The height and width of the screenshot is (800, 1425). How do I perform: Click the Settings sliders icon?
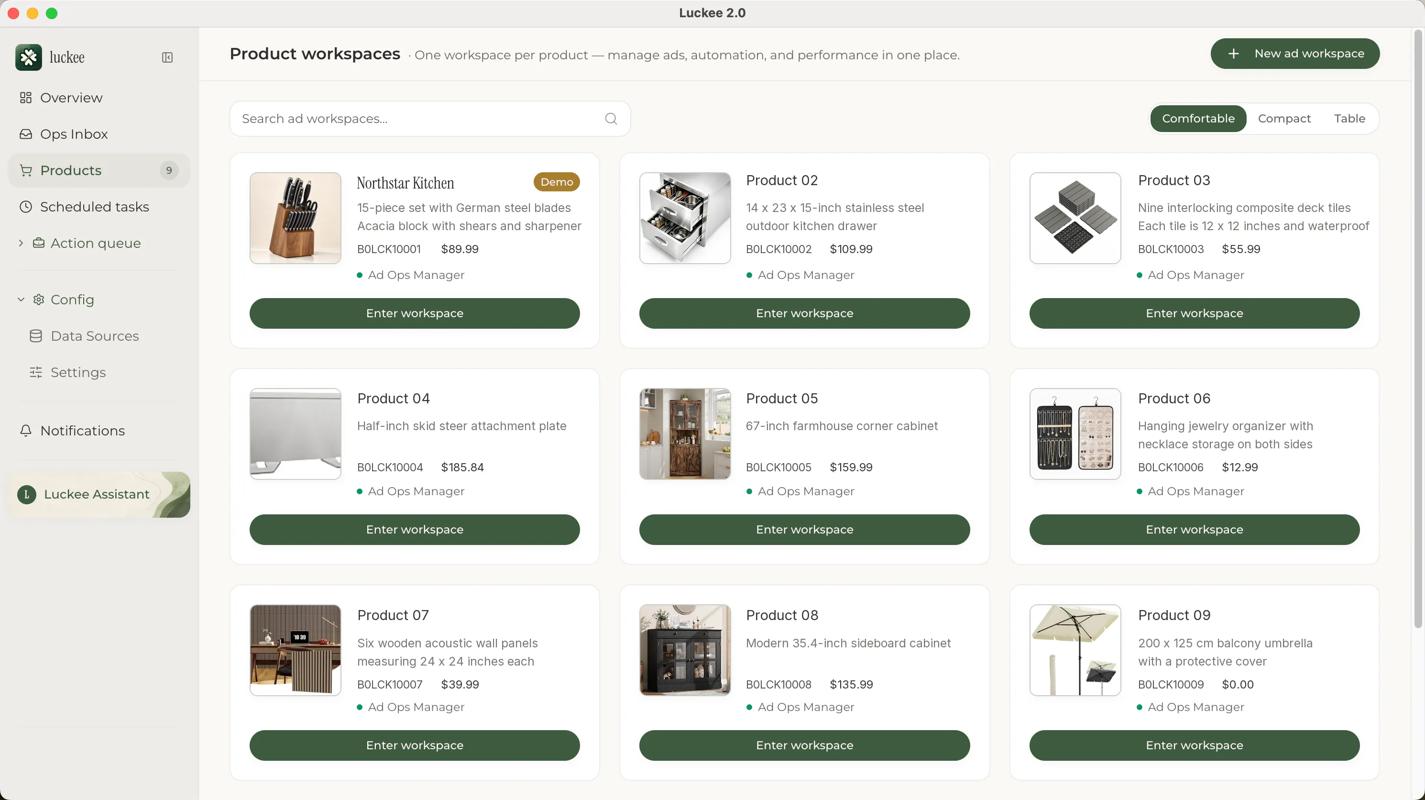(x=36, y=373)
